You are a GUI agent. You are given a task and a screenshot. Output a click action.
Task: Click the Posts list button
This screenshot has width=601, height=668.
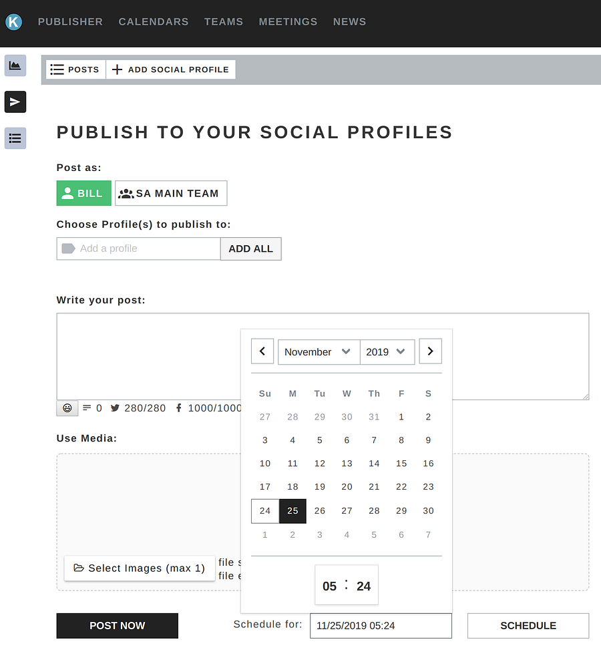click(x=75, y=69)
